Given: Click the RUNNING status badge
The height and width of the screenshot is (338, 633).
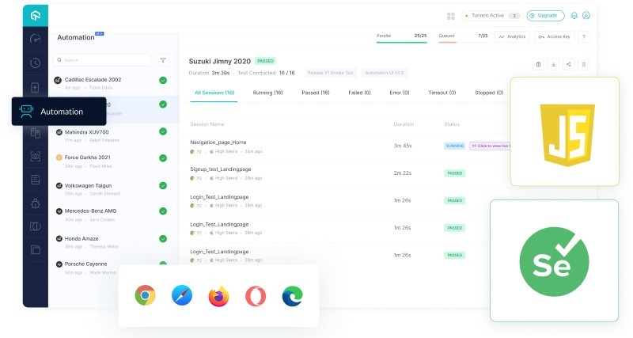Looking at the screenshot, I should click(x=454, y=146).
